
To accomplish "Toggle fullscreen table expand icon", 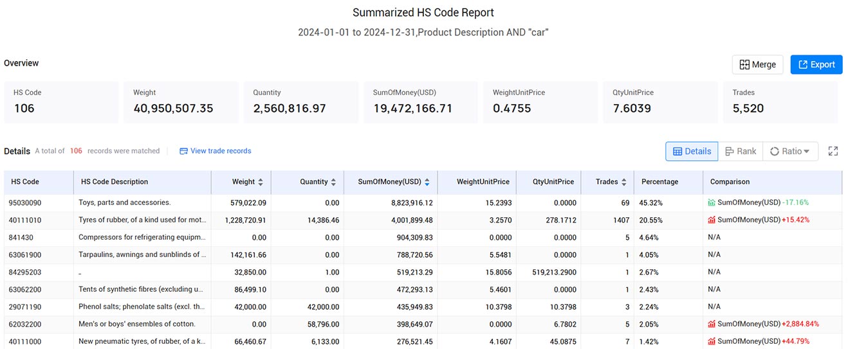I will [x=833, y=151].
